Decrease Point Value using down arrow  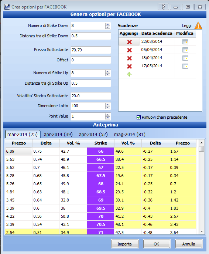(107, 118)
